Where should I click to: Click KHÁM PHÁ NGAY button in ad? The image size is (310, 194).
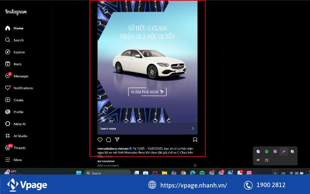pyautogui.click(x=147, y=92)
